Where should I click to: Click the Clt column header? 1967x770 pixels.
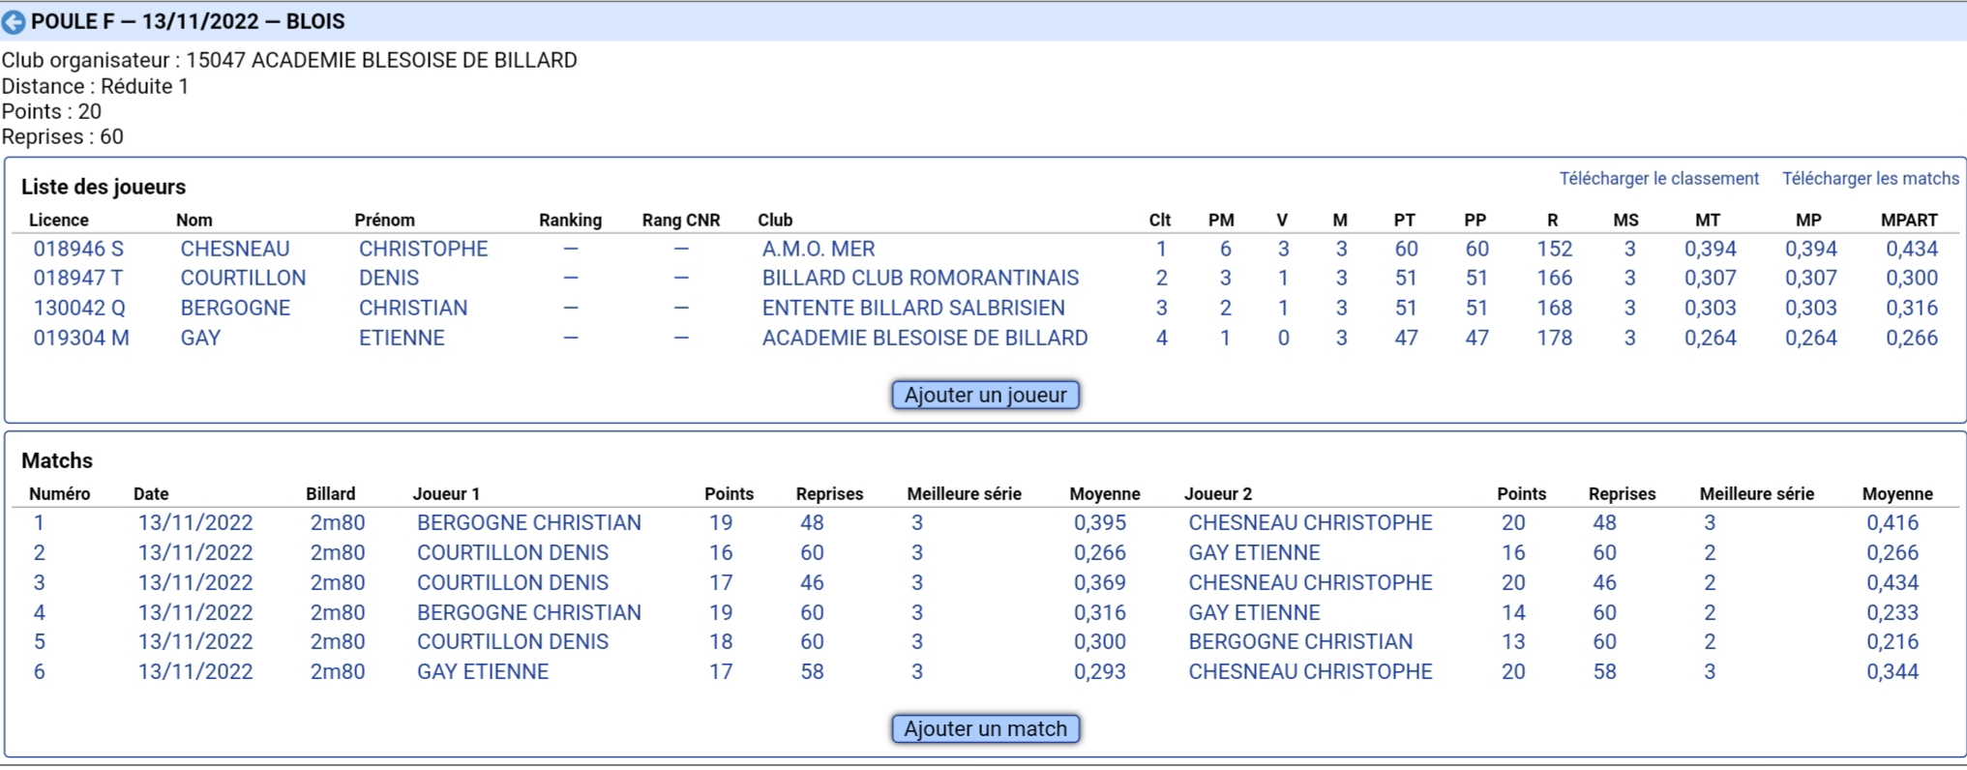pos(1160,220)
